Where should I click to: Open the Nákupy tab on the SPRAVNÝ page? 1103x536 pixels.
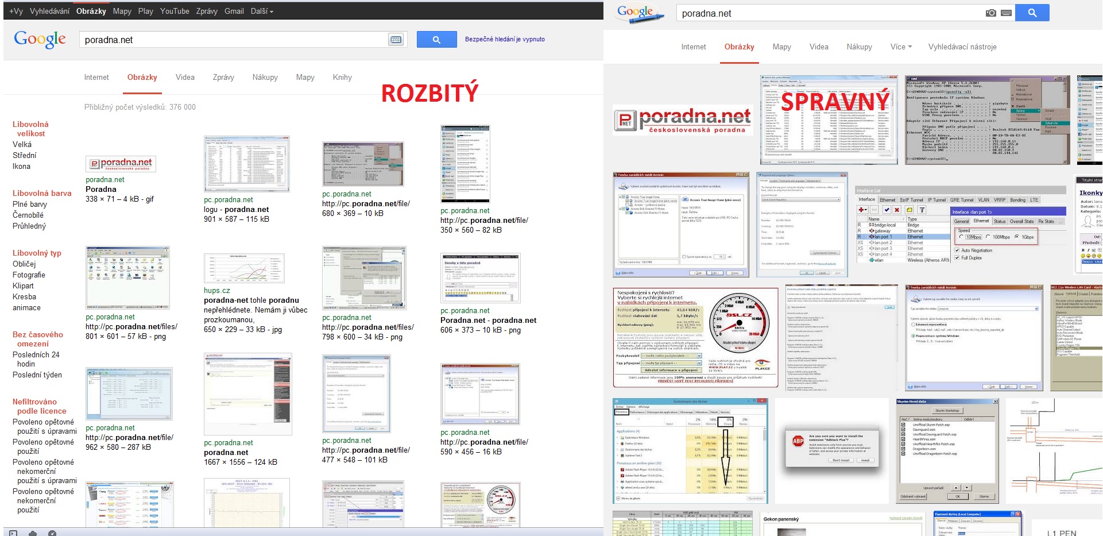[x=859, y=47]
